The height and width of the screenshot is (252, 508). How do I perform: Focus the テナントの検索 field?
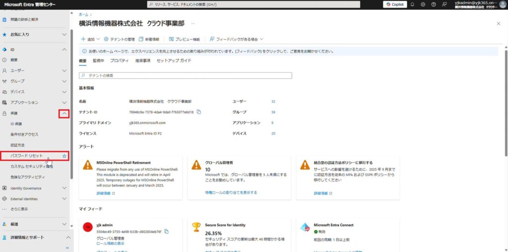click(x=186, y=75)
